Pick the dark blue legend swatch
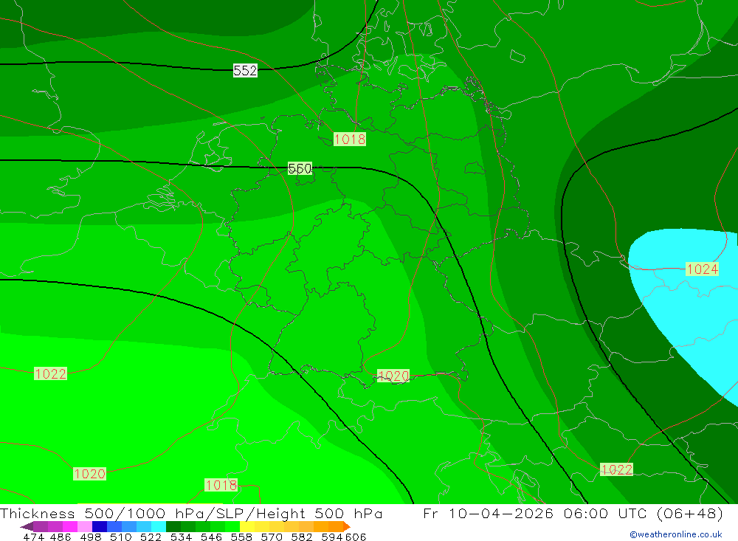This screenshot has height=541, width=738. pyautogui.click(x=100, y=526)
